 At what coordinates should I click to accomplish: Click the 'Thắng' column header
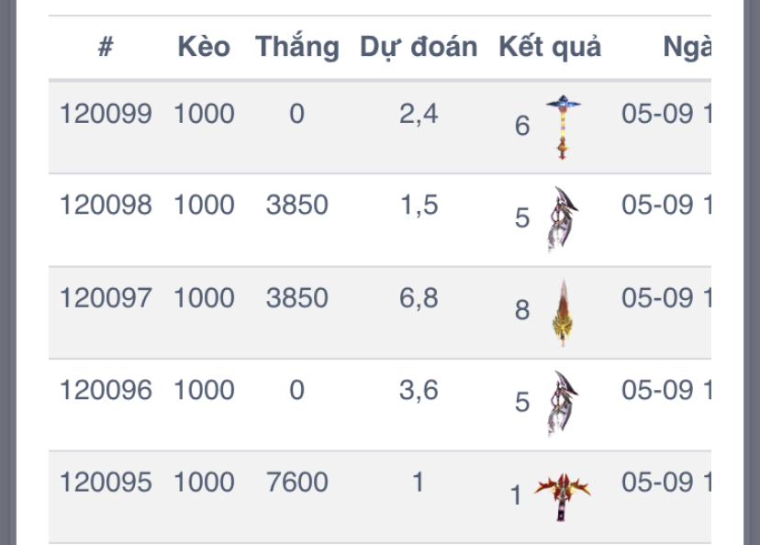[x=296, y=48]
